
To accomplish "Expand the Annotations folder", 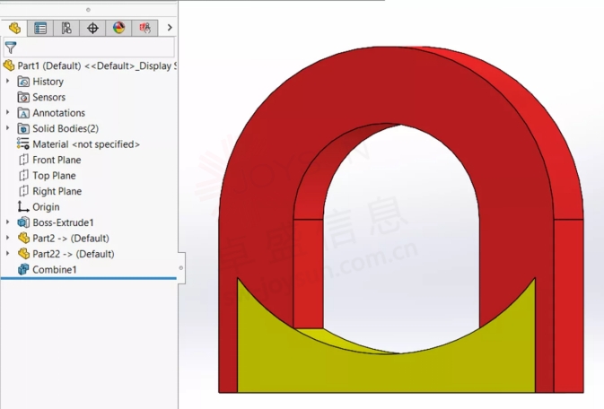I will (8, 113).
